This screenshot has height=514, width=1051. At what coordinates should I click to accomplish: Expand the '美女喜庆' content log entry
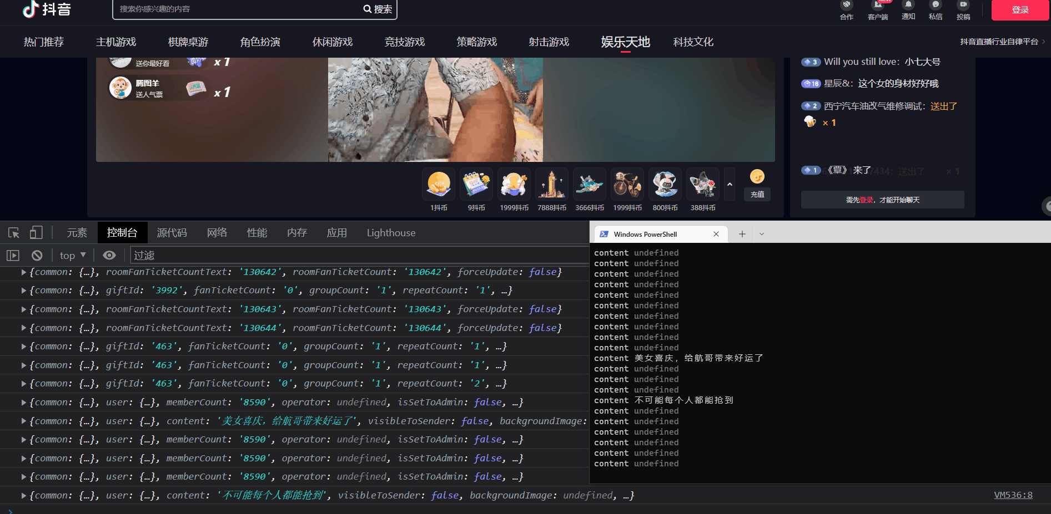[x=23, y=421]
